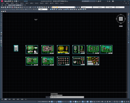Click the yellow structural plan drawing sheet thumbnail
The image size is (130, 103).
coord(63,50)
